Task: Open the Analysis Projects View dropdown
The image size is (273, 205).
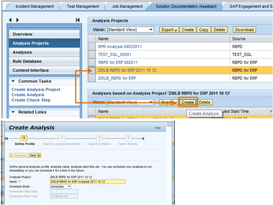Action: [150, 30]
